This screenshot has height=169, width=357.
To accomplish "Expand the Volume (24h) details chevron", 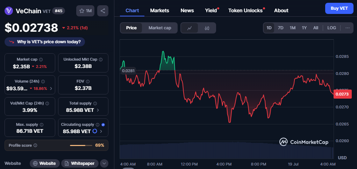I will tap(51, 89).
